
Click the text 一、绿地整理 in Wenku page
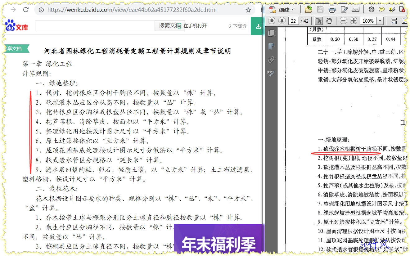56,83
